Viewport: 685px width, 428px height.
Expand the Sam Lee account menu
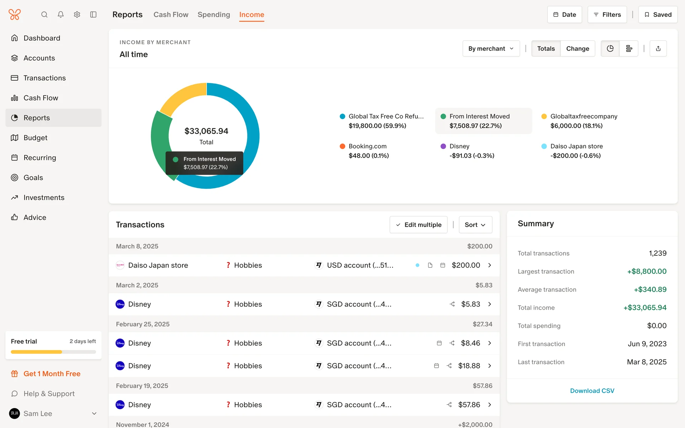pyautogui.click(x=94, y=414)
